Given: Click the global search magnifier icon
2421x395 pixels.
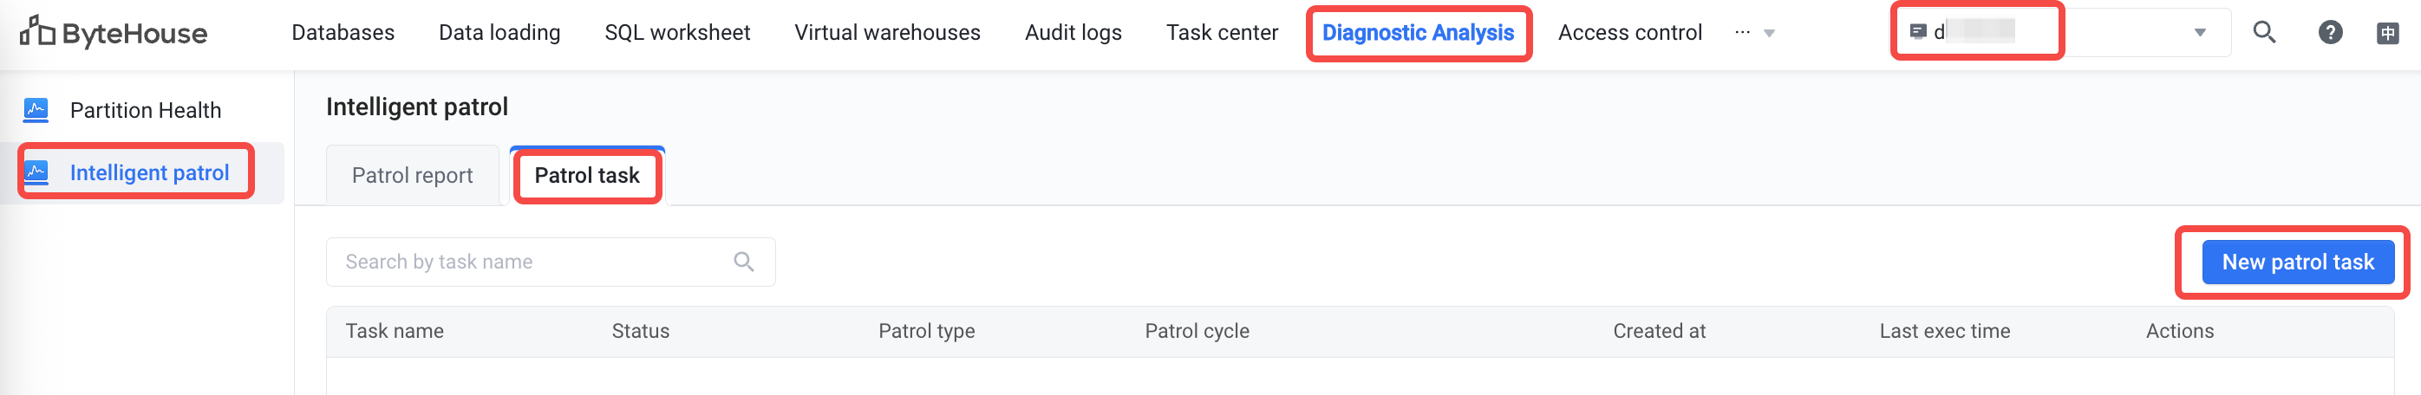Looking at the screenshot, I should pyautogui.click(x=2265, y=33).
